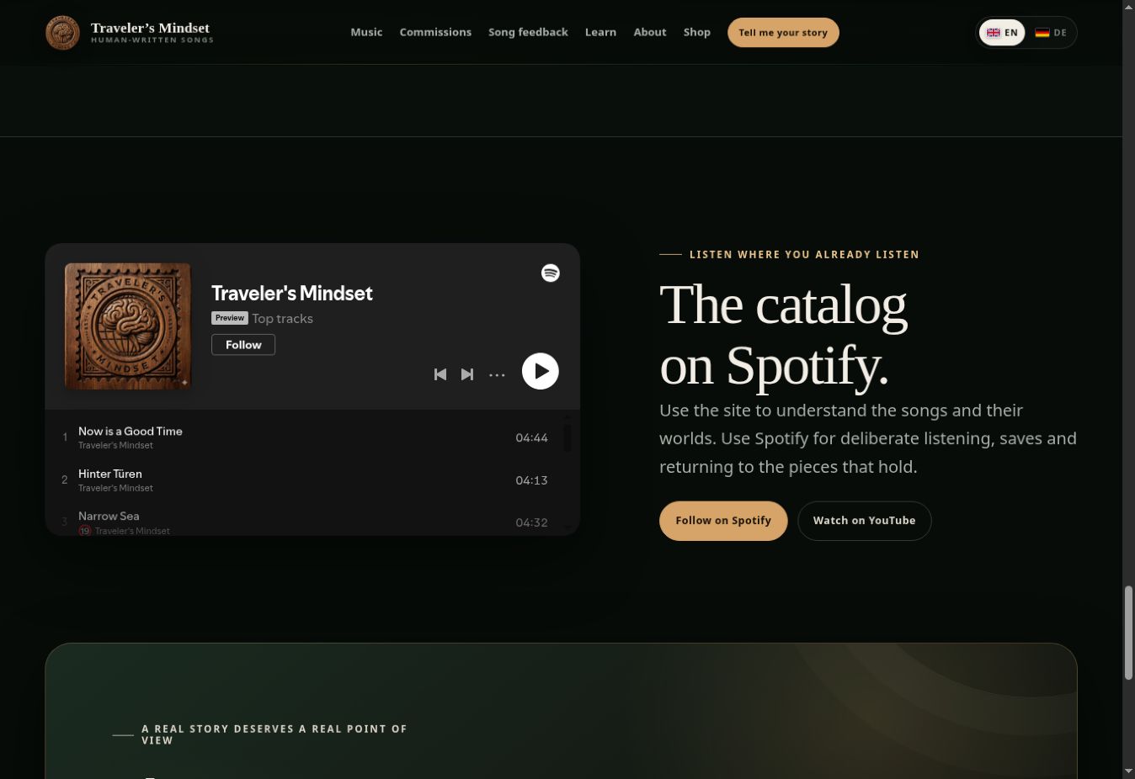Click duration 04:44
1135x779 pixels.
[531, 437]
